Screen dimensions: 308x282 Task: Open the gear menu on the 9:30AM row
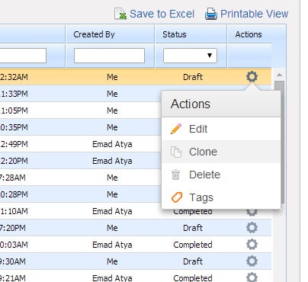pyautogui.click(x=252, y=261)
